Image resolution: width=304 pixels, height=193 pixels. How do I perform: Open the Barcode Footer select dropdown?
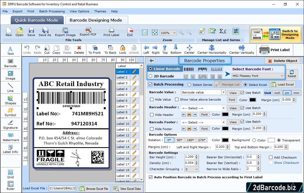click(x=223, y=122)
